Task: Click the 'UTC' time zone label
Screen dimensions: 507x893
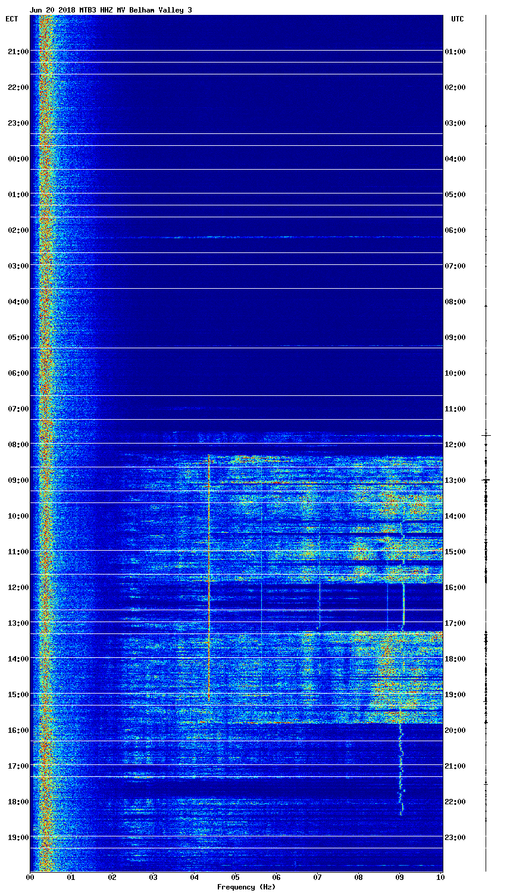Action: 458,19
